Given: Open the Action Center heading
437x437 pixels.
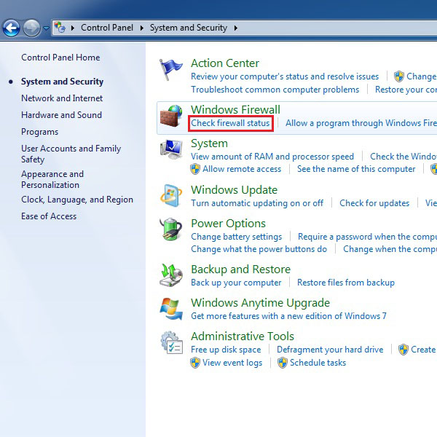Looking at the screenshot, I should pos(225,63).
